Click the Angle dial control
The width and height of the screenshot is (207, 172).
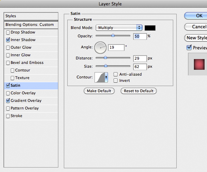coord(100,48)
